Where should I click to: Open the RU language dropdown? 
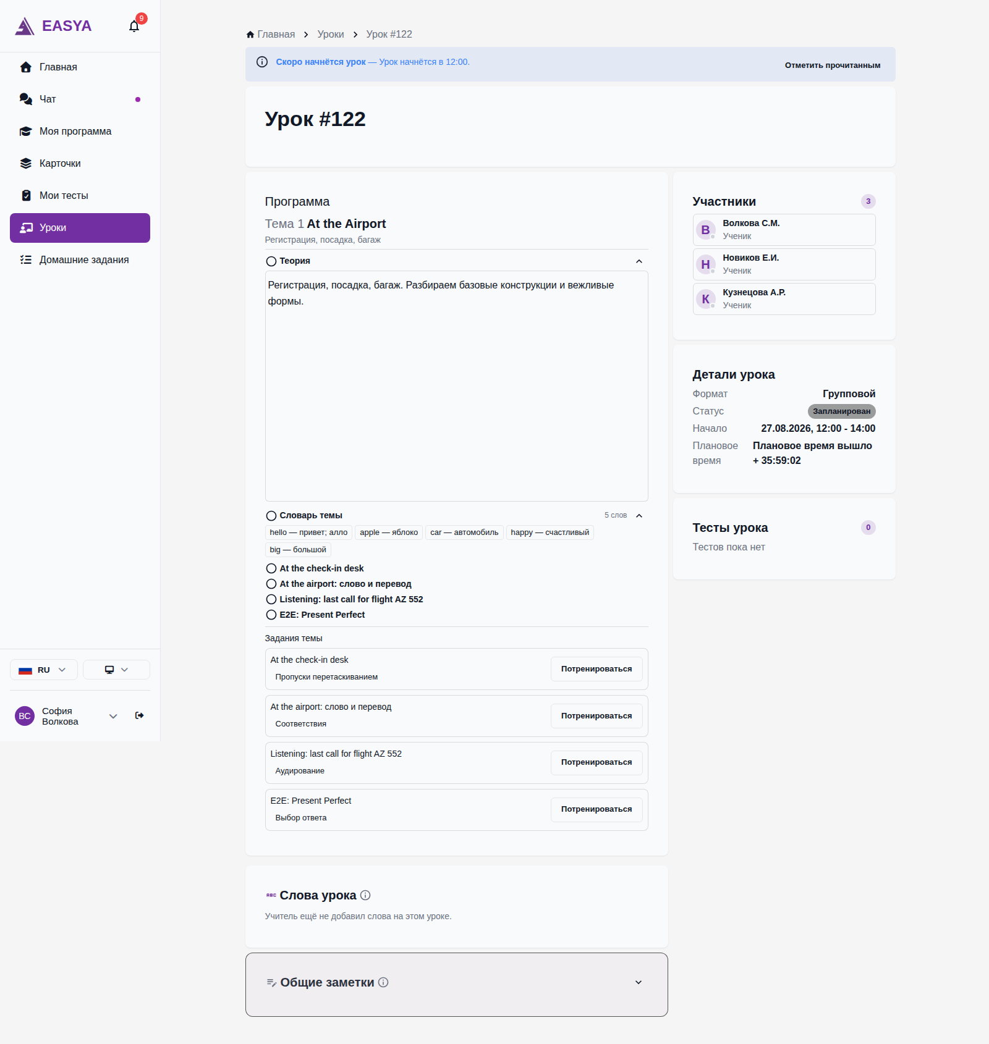pyautogui.click(x=44, y=670)
